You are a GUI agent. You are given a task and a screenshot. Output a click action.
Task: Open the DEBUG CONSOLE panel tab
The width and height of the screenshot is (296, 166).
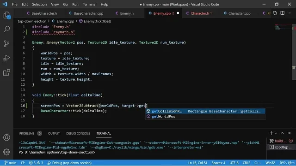[x=78, y=133]
